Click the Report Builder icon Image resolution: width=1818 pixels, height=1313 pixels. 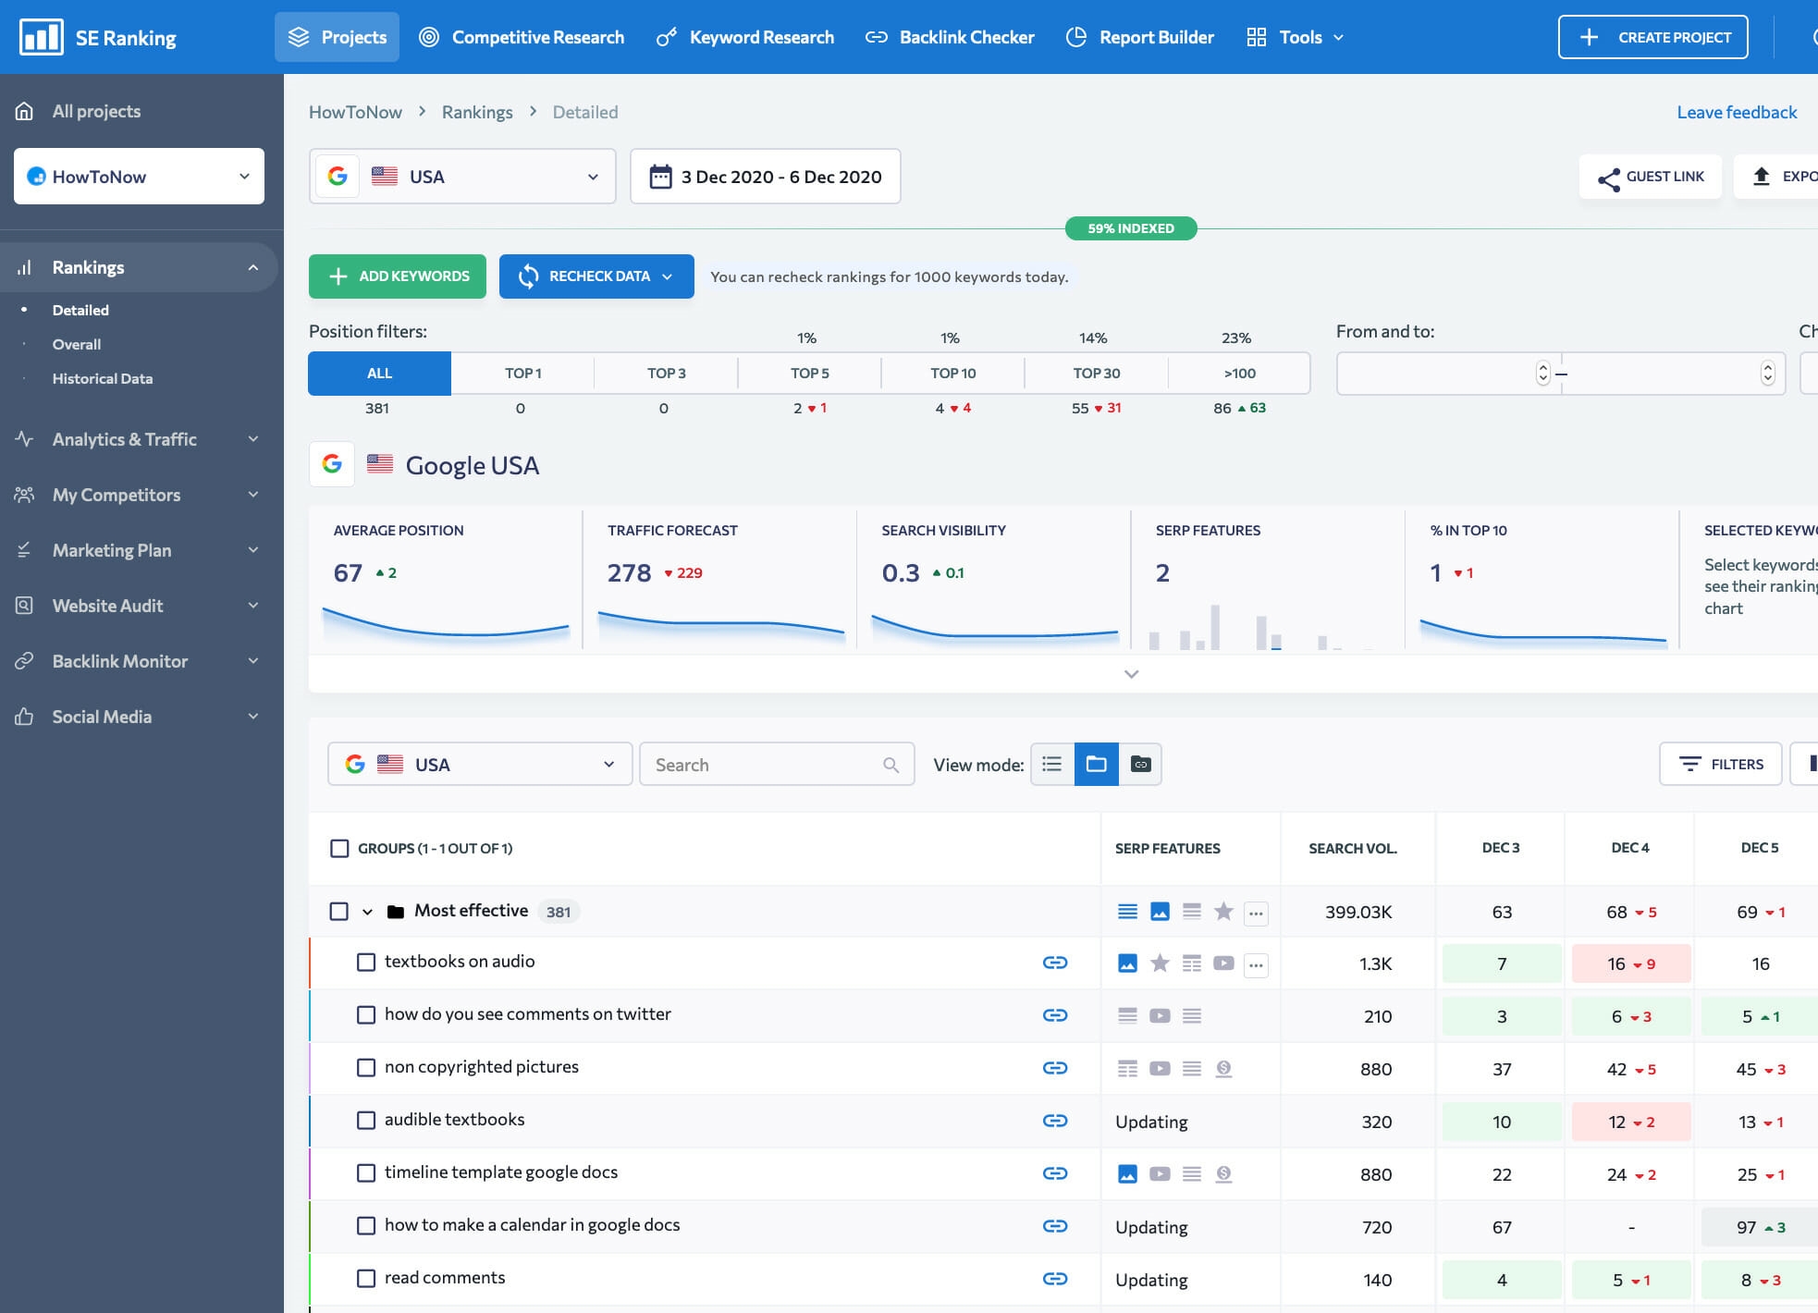point(1075,37)
